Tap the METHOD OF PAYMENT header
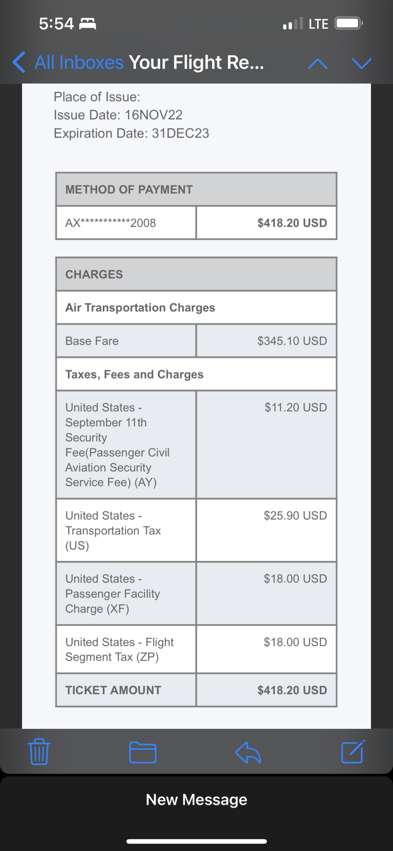This screenshot has height=851, width=393. pyautogui.click(x=129, y=189)
